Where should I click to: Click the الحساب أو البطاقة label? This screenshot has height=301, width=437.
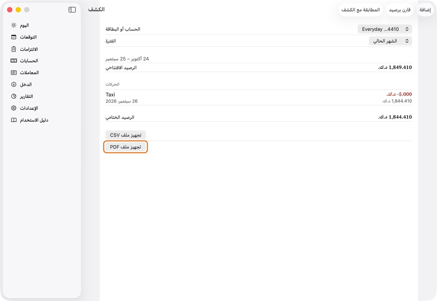[123, 29]
